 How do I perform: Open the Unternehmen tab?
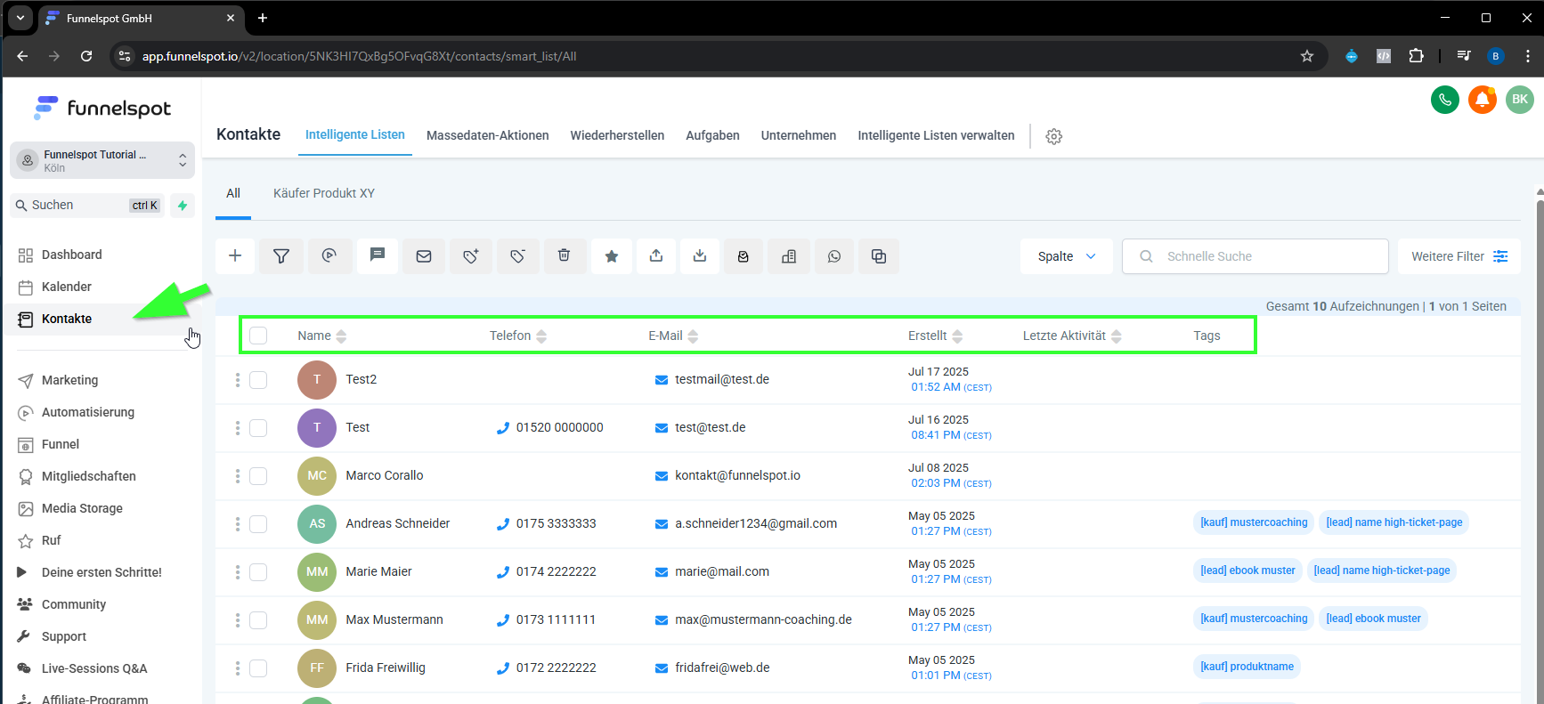coord(799,135)
